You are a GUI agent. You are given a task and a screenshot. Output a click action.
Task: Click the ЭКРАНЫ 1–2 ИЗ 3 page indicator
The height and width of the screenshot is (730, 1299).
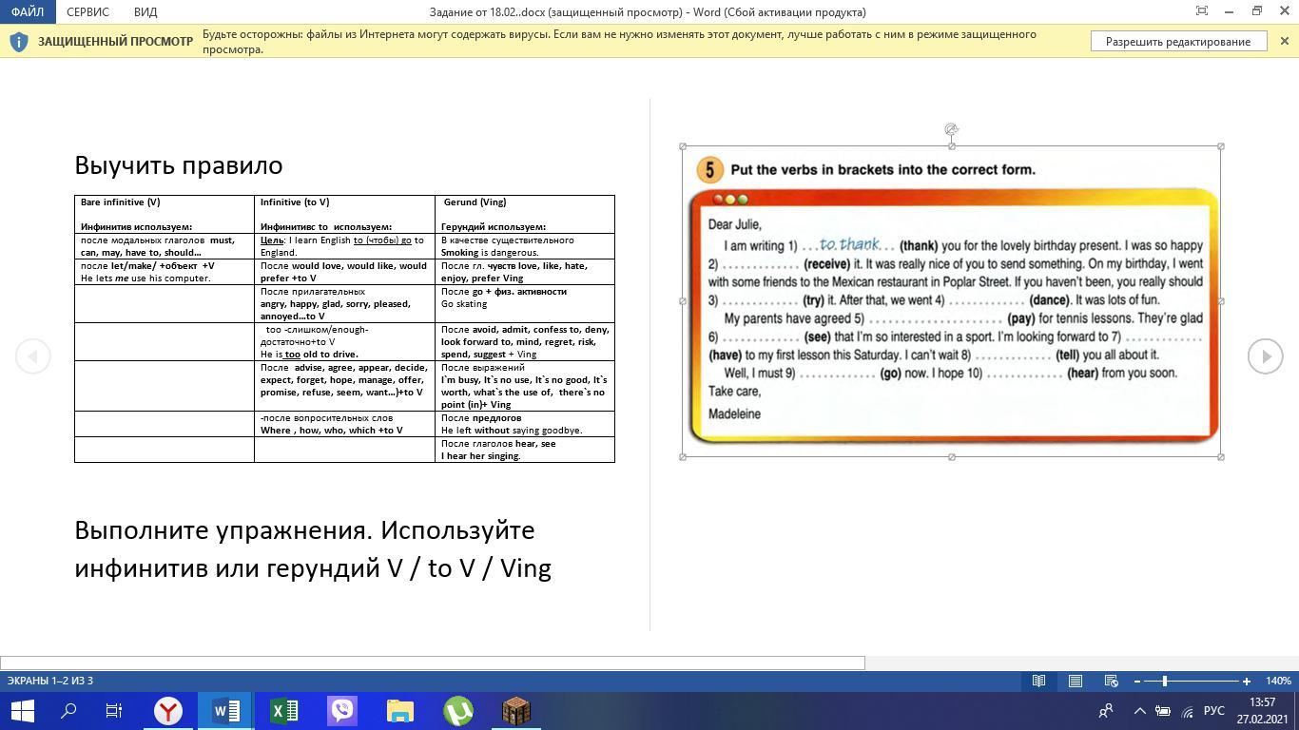click(x=50, y=681)
